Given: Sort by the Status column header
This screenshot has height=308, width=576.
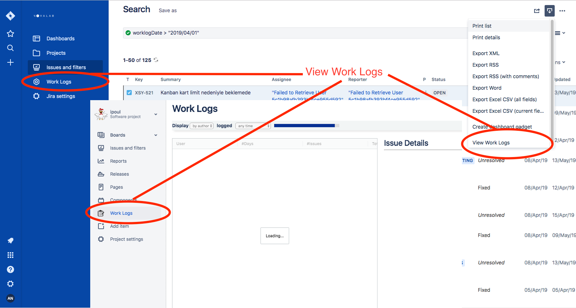Looking at the screenshot, I should 438,80.
